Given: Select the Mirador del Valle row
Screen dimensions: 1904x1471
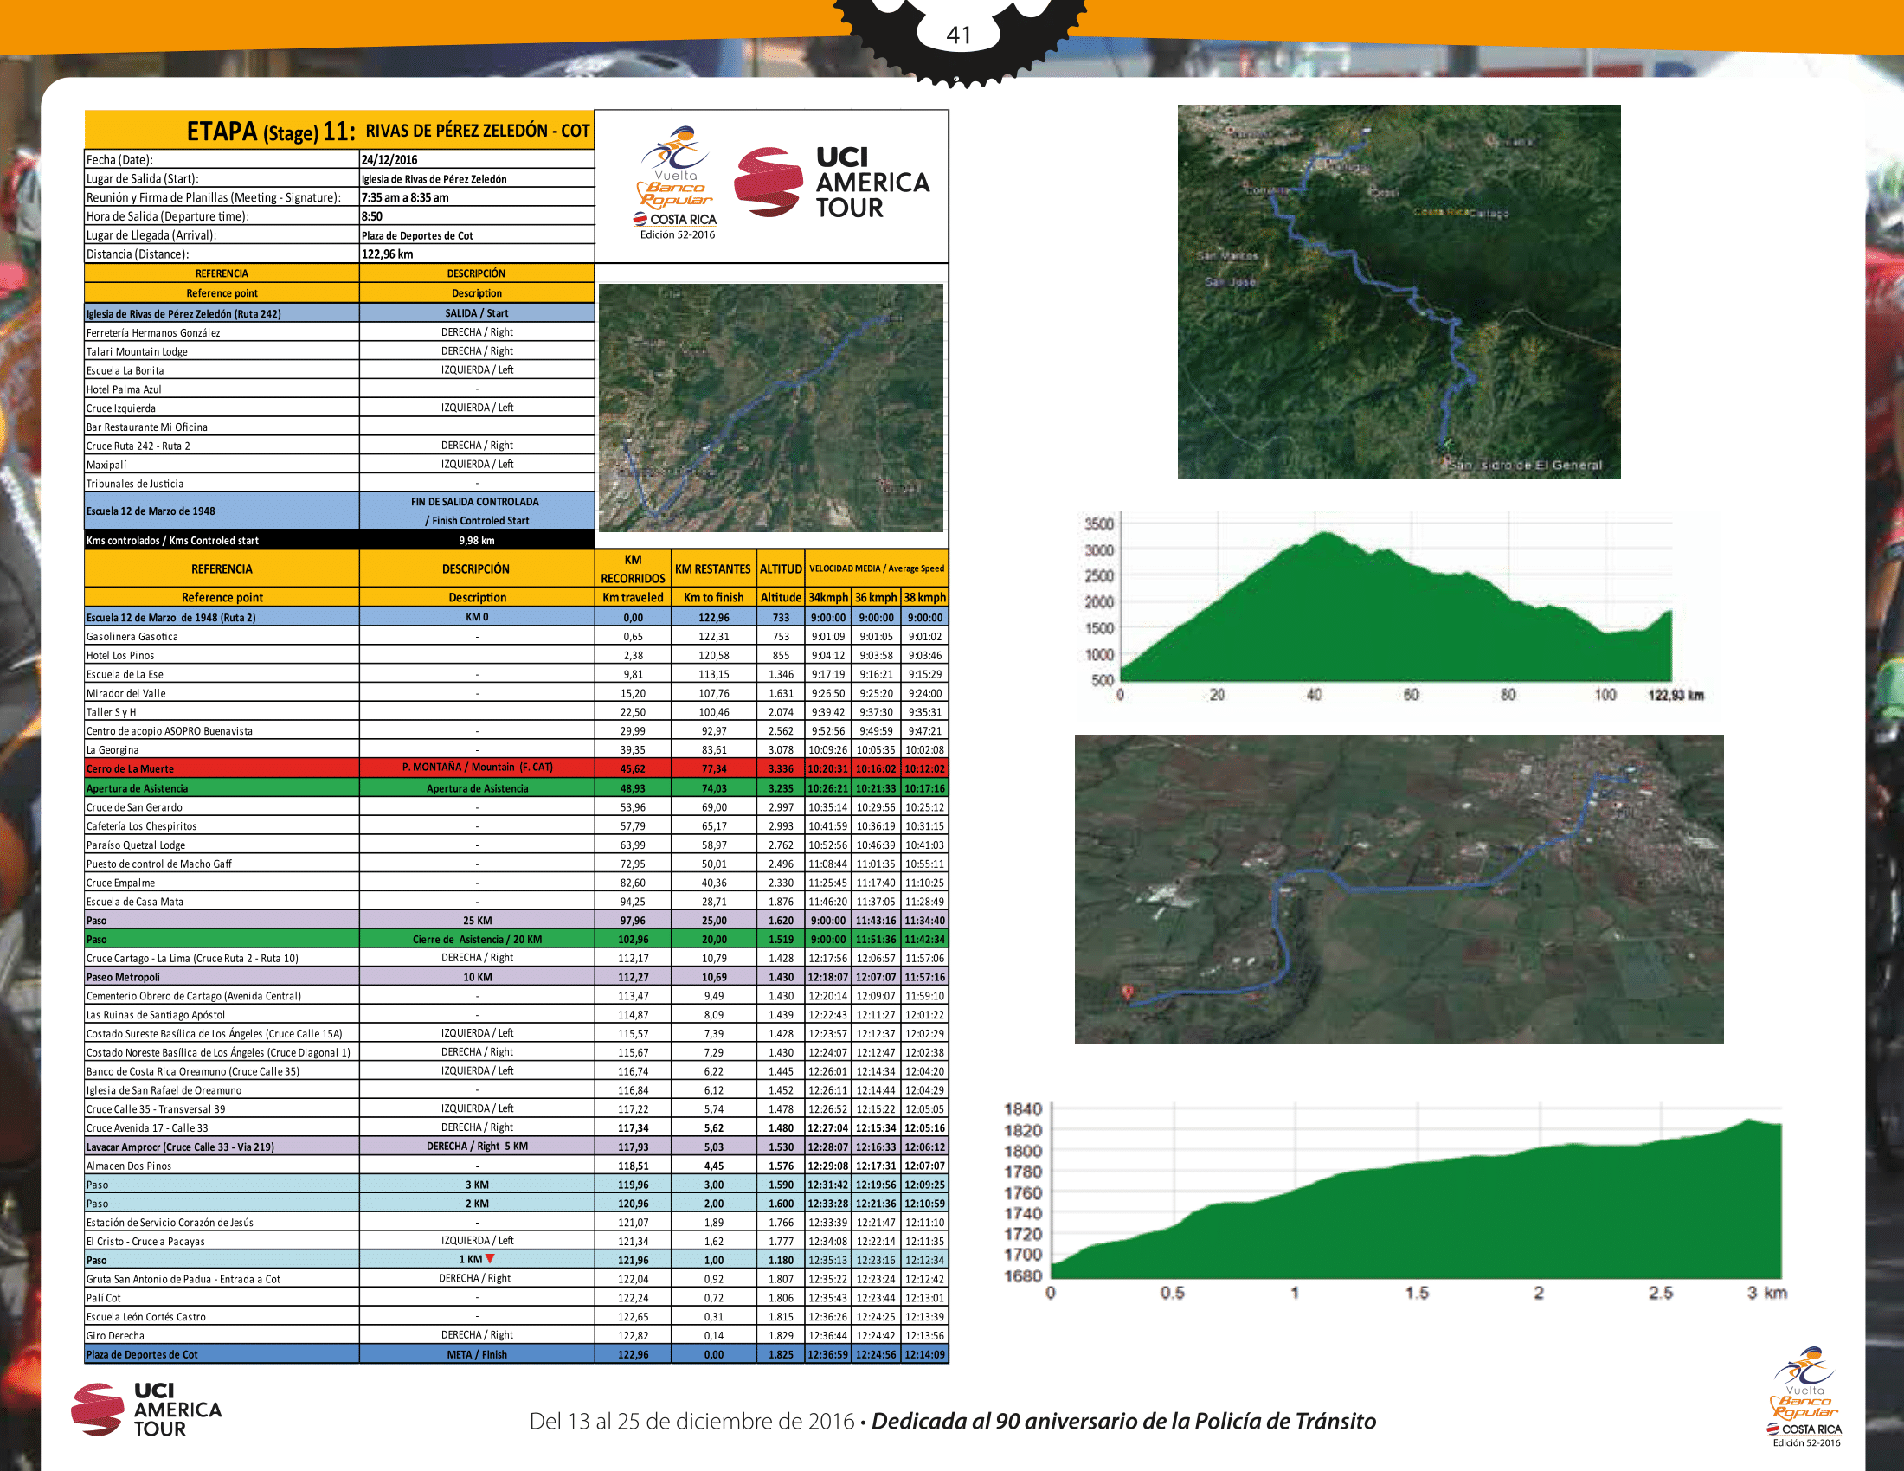Looking at the screenshot, I should click(x=516, y=693).
